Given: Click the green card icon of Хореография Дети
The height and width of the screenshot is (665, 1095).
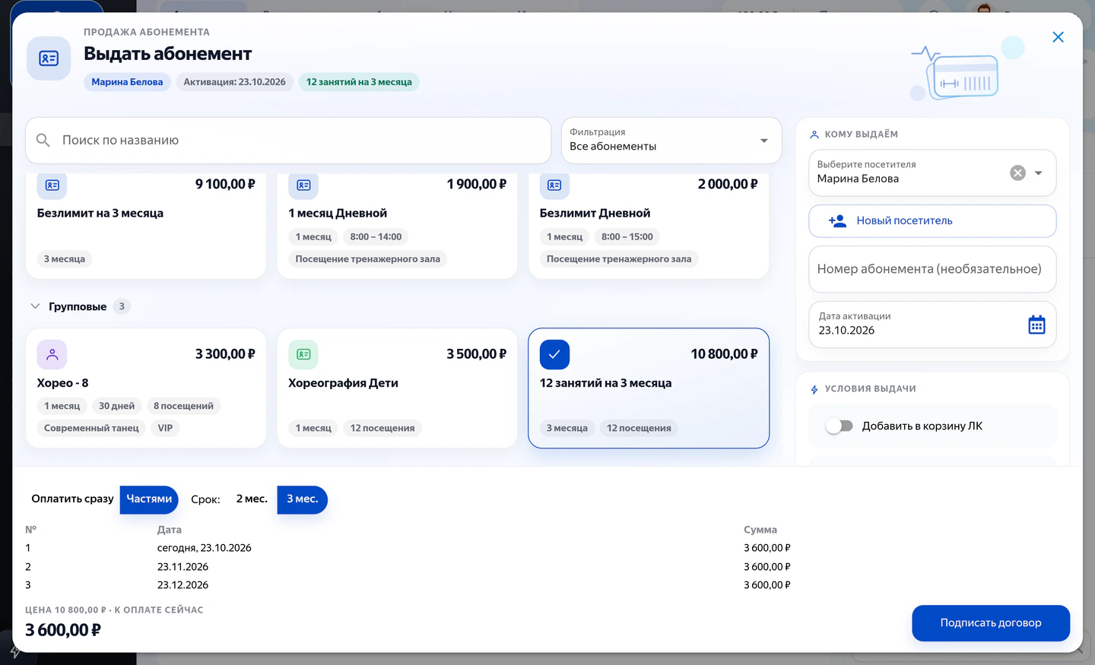Looking at the screenshot, I should pos(303,354).
